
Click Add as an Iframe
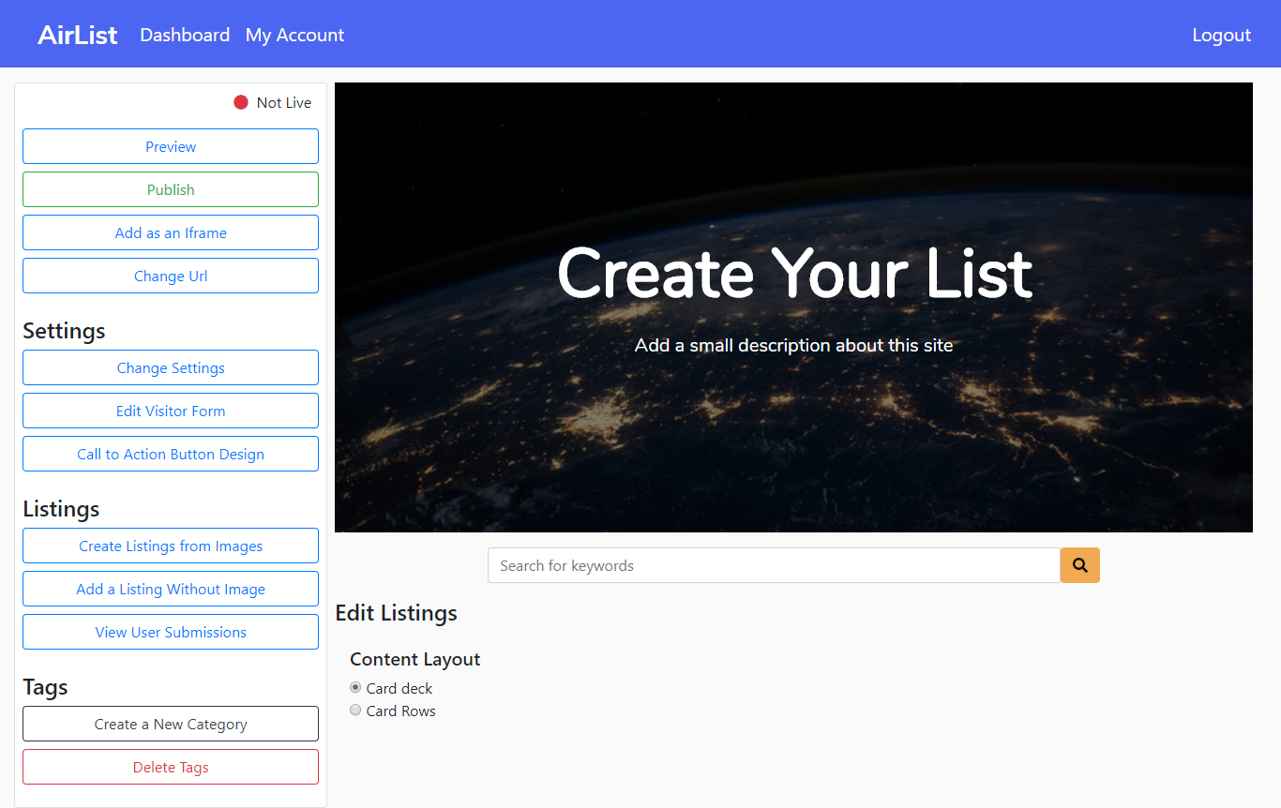[x=170, y=232]
